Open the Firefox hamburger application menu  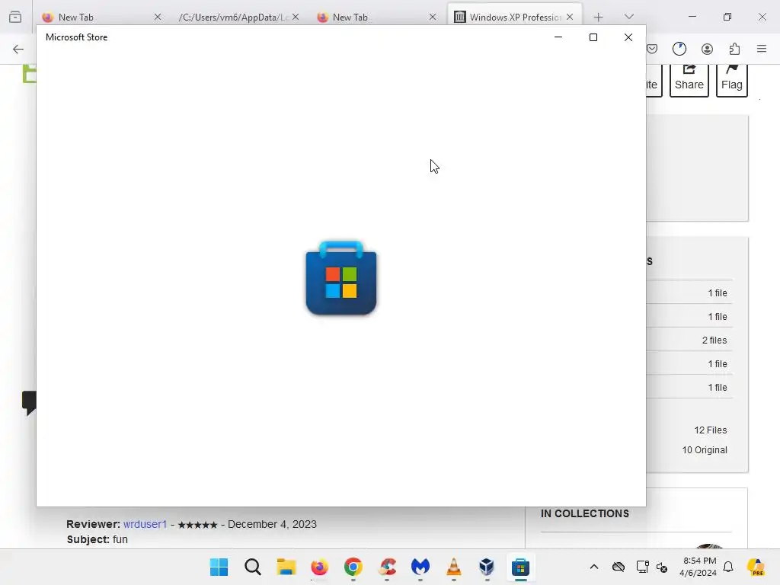tap(762, 49)
